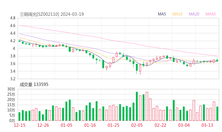Click the chart title 三钢闽光[SZ002110]
222x132 pixels.
[39, 14]
